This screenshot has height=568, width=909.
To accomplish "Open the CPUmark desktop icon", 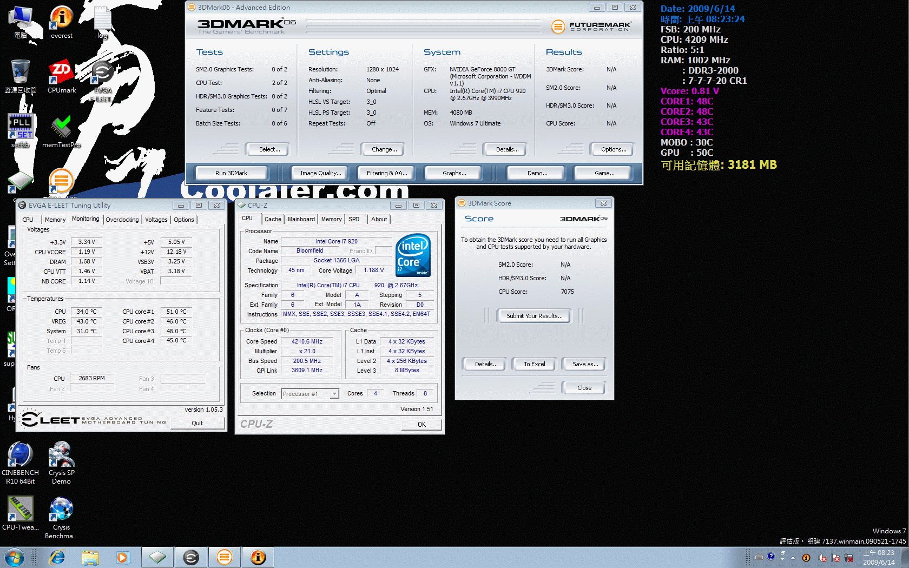I will (61, 76).
